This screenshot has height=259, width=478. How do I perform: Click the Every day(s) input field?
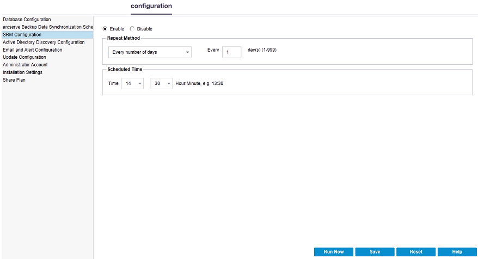[x=231, y=52]
